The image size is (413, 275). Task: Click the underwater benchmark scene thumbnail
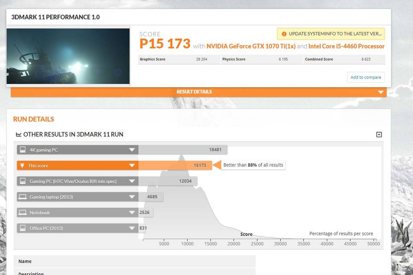tap(68, 56)
